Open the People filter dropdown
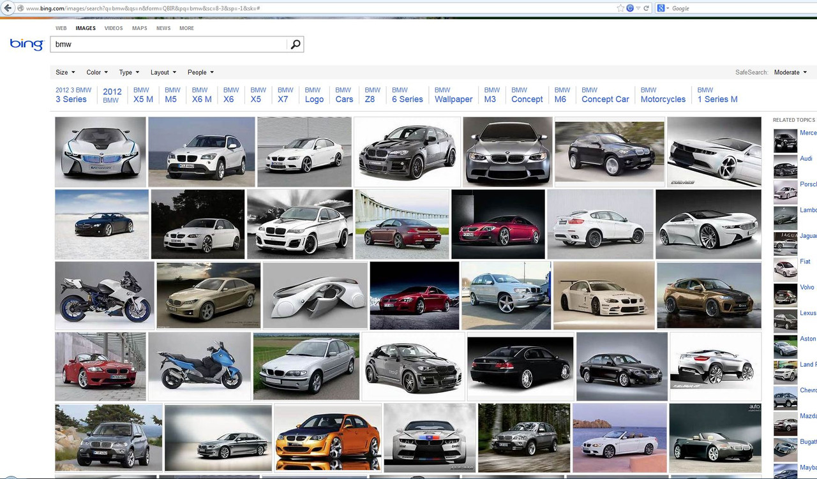The width and height of the screenshot is (817, 479). click(200, 73)
